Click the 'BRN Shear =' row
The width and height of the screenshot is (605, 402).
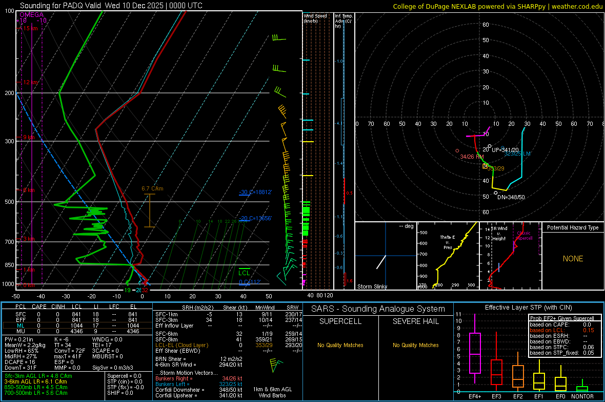[x=199, y=359]
